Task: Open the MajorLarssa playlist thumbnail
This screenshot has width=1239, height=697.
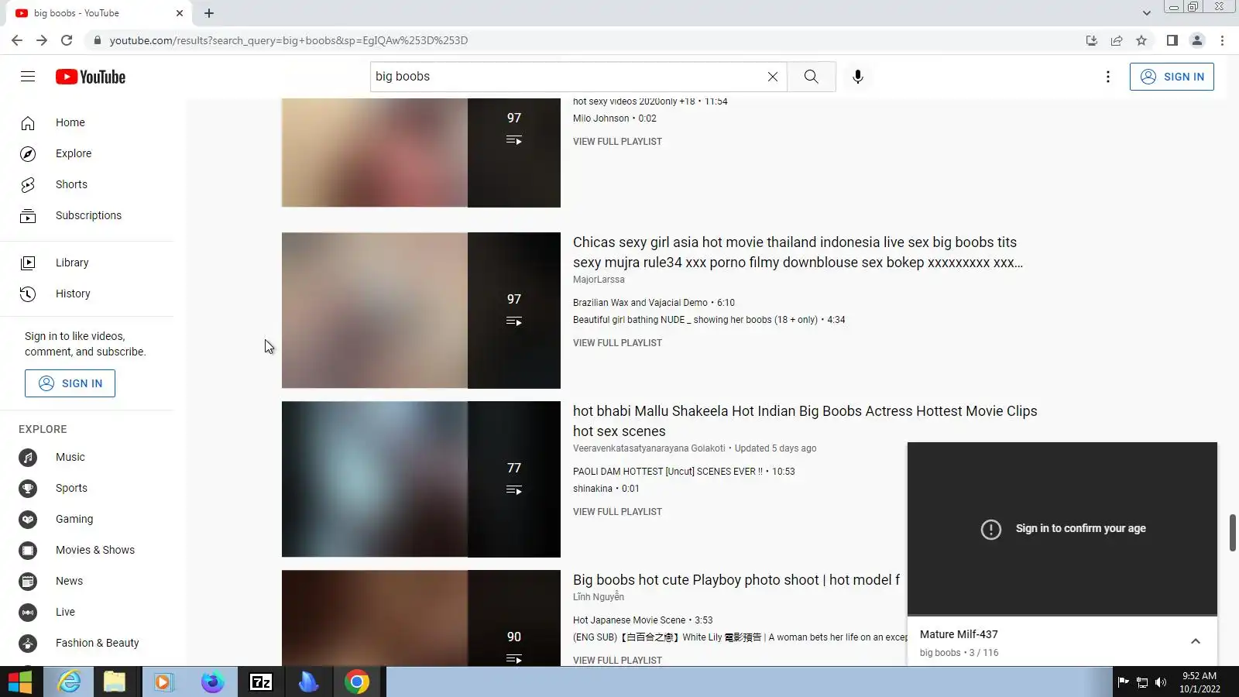Action: click(421, 311)
